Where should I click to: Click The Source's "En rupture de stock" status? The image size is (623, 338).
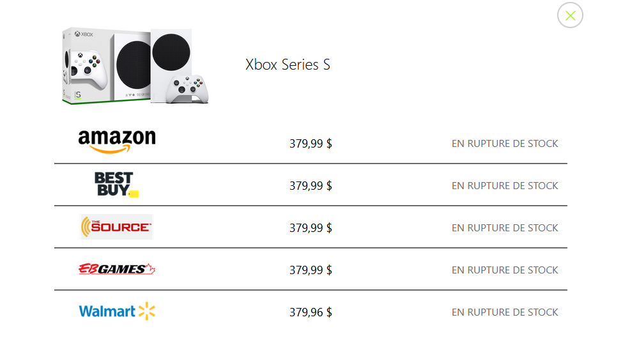(505, 228)
